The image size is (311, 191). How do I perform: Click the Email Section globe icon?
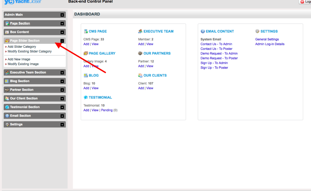click(x=7, y=116)
